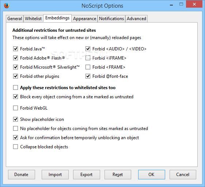This screenshot has height=187, width=205.
Task: Minimize the NoScript Options window
Action: (171, 5)
